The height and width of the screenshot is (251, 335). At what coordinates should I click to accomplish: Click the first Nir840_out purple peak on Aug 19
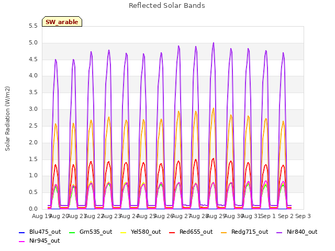[56, 60]
